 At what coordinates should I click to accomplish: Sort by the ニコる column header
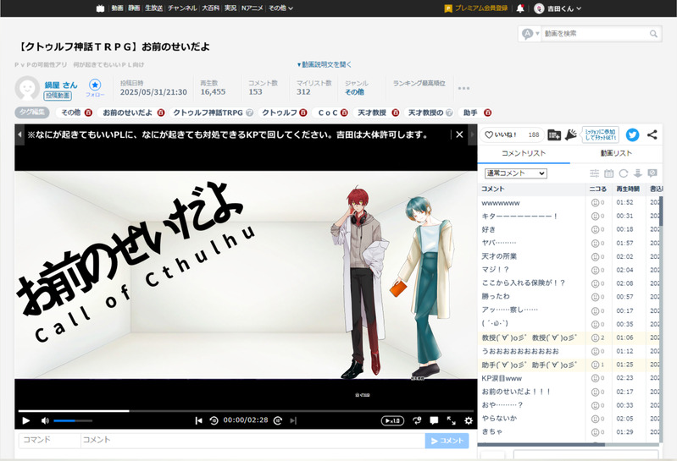tap(598, 189)
